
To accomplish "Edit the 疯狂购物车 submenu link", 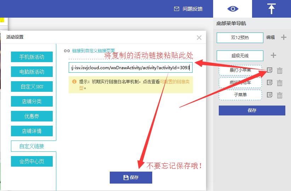I will 270,83.
